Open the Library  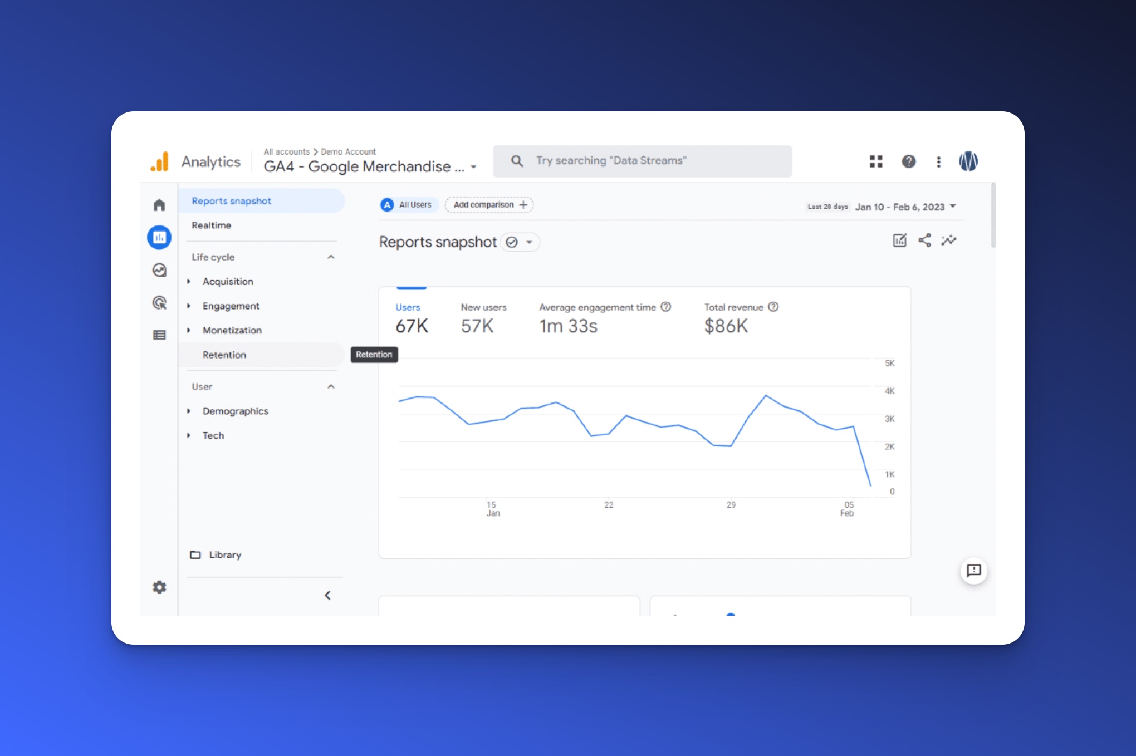pos(224,554)
